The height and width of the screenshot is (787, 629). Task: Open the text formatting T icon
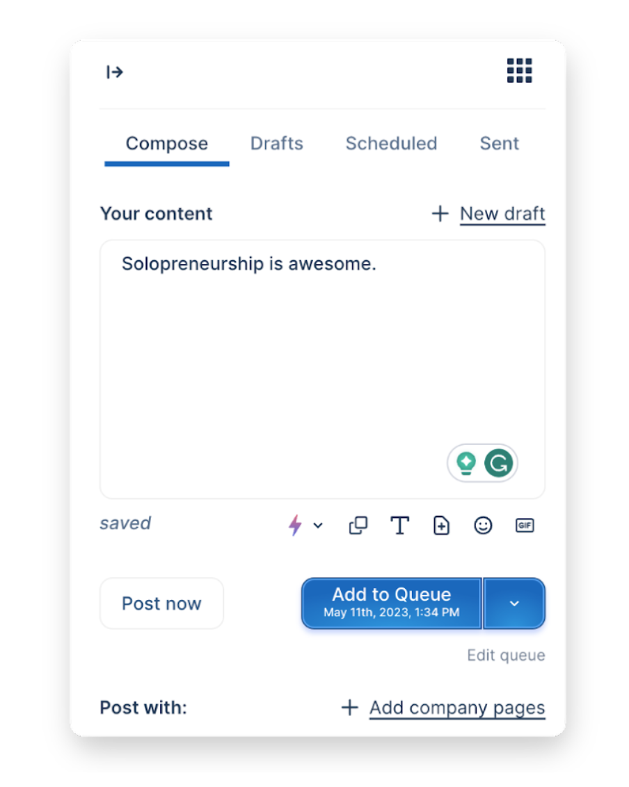[x=399, y=526]
